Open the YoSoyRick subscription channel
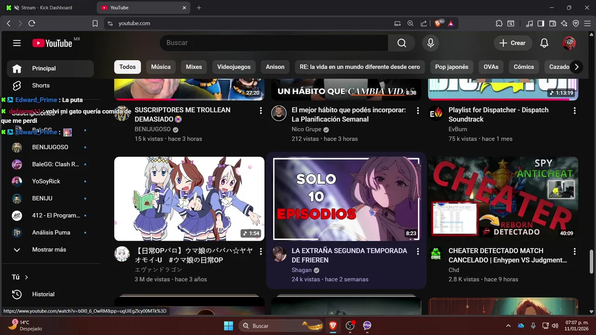Viewport: 596px width, 335px height. point(50,181)
